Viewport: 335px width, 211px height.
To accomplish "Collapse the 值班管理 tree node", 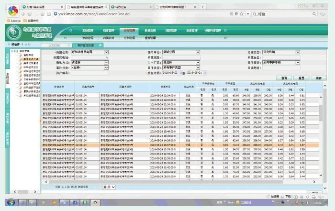I will 11,50.
